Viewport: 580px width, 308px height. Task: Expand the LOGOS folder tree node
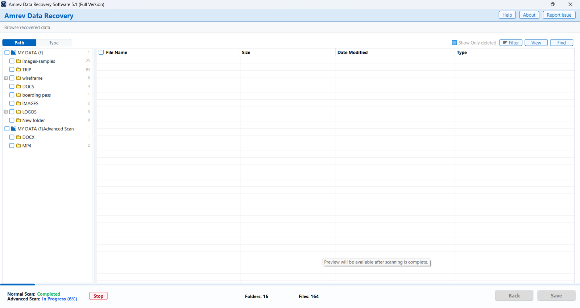(x=6, y=112)
